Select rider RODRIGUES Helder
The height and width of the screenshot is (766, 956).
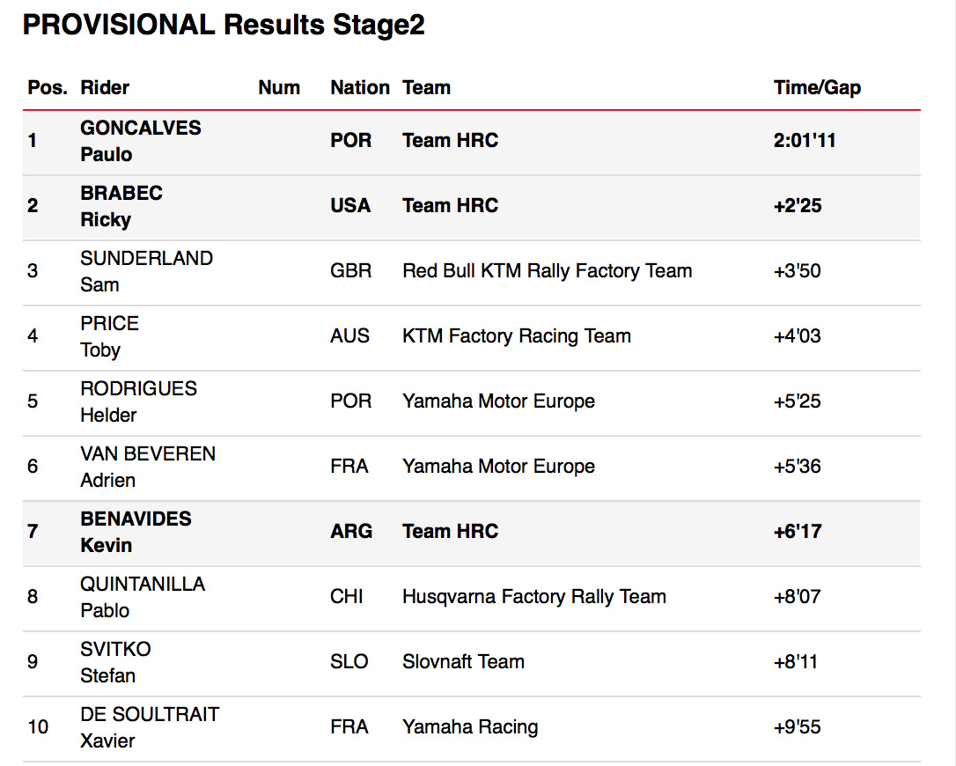[x=138, y=401]
